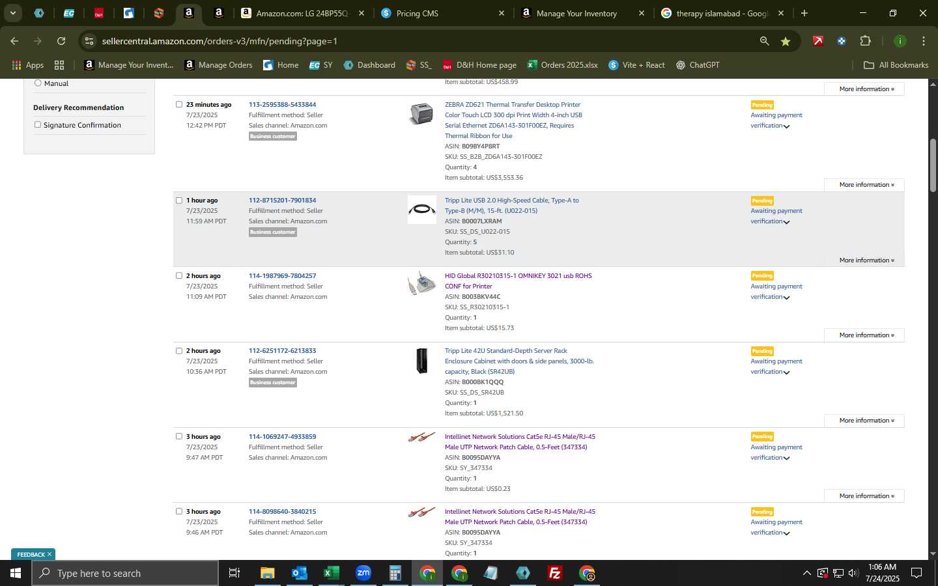Select the Manual radio option
Viewport: 938px width, 586px height.
(x=38, y=83)
